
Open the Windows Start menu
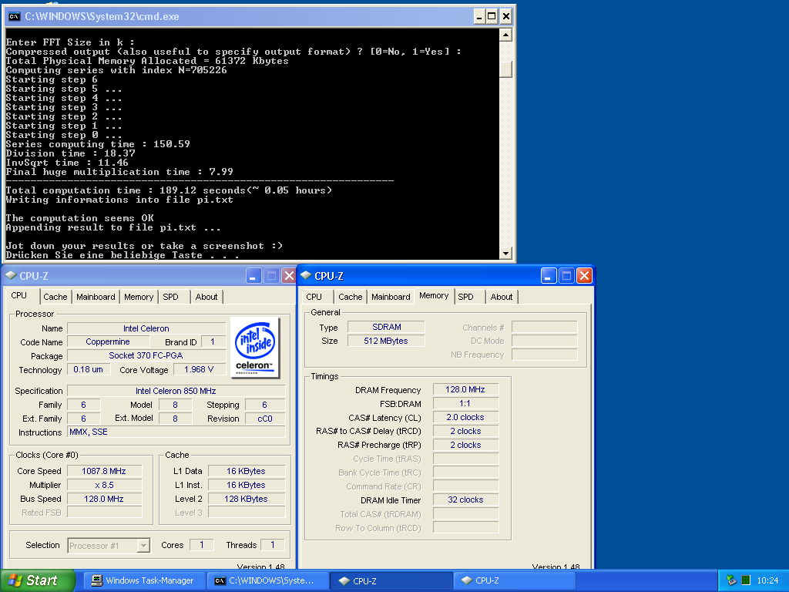tap(37, 580)
